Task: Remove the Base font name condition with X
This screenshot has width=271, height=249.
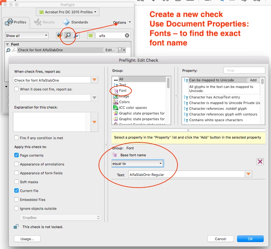Action: pyautogui.click(x=260, y=162)
